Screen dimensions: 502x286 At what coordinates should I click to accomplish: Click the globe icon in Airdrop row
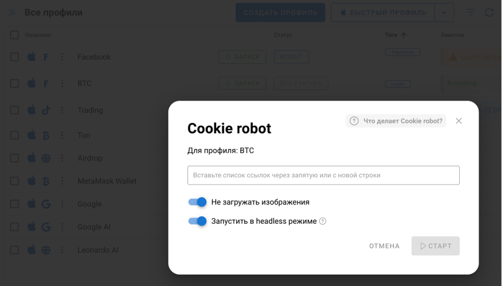point(46,158)
